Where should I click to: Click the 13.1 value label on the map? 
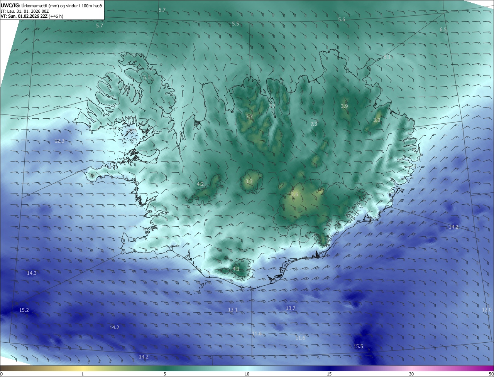coord(233,310)
